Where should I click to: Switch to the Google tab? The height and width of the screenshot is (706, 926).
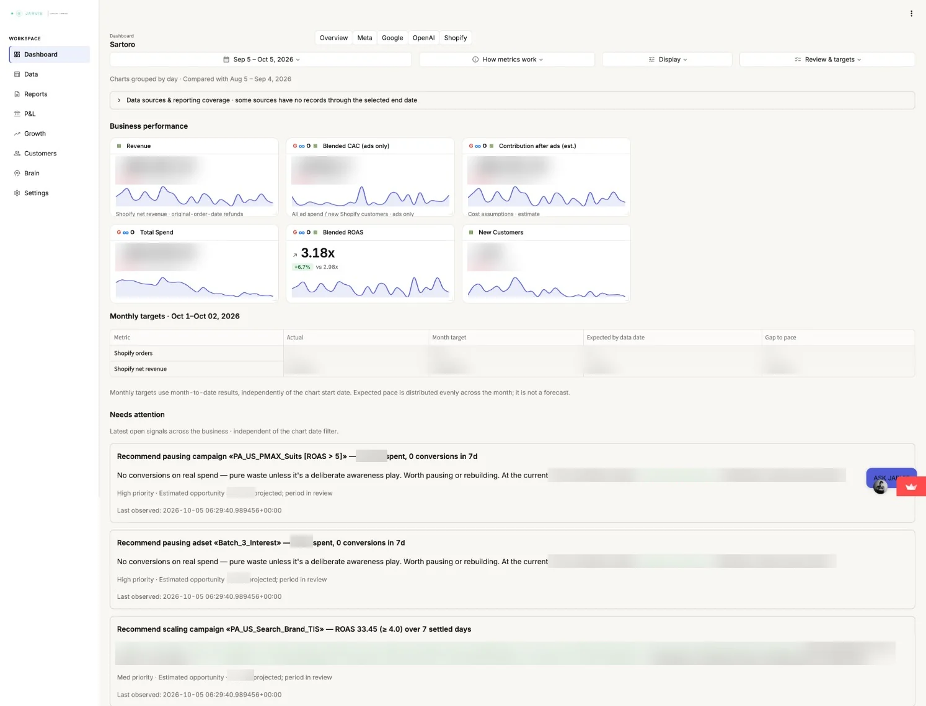coord(392,38)
